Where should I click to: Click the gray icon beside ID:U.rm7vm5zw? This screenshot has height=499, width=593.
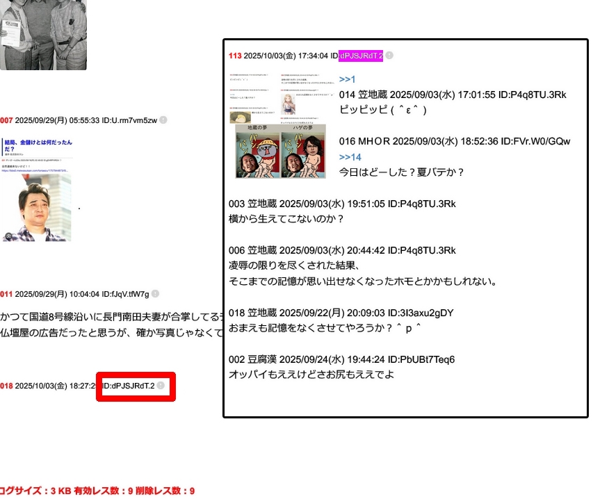(163, 120)
